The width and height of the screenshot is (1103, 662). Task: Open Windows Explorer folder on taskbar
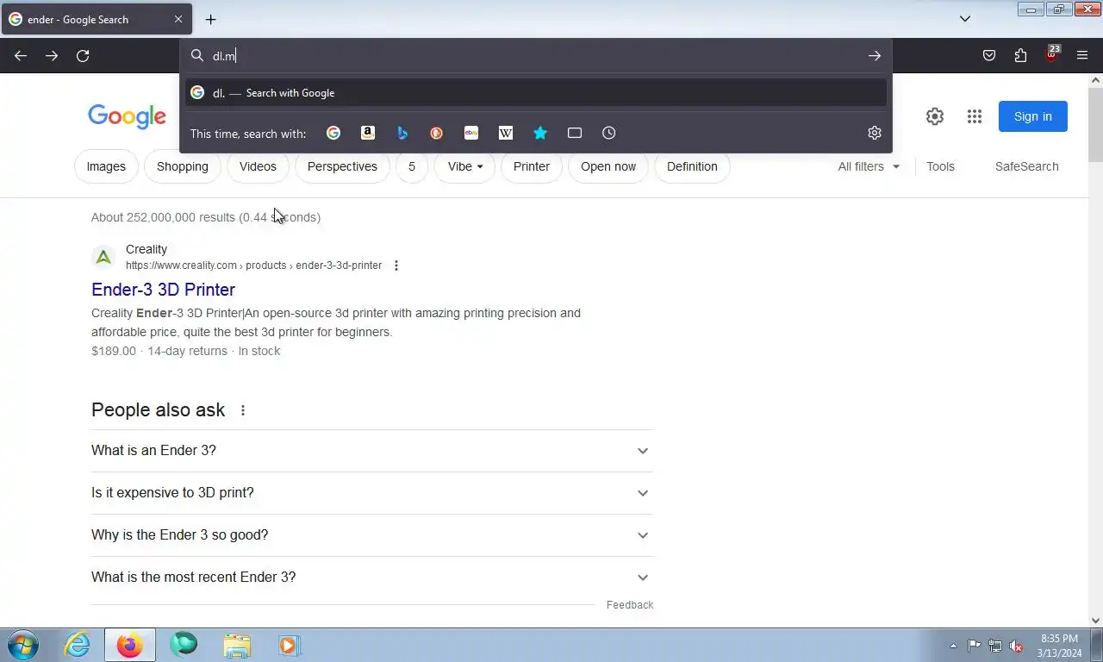(237, 645)
